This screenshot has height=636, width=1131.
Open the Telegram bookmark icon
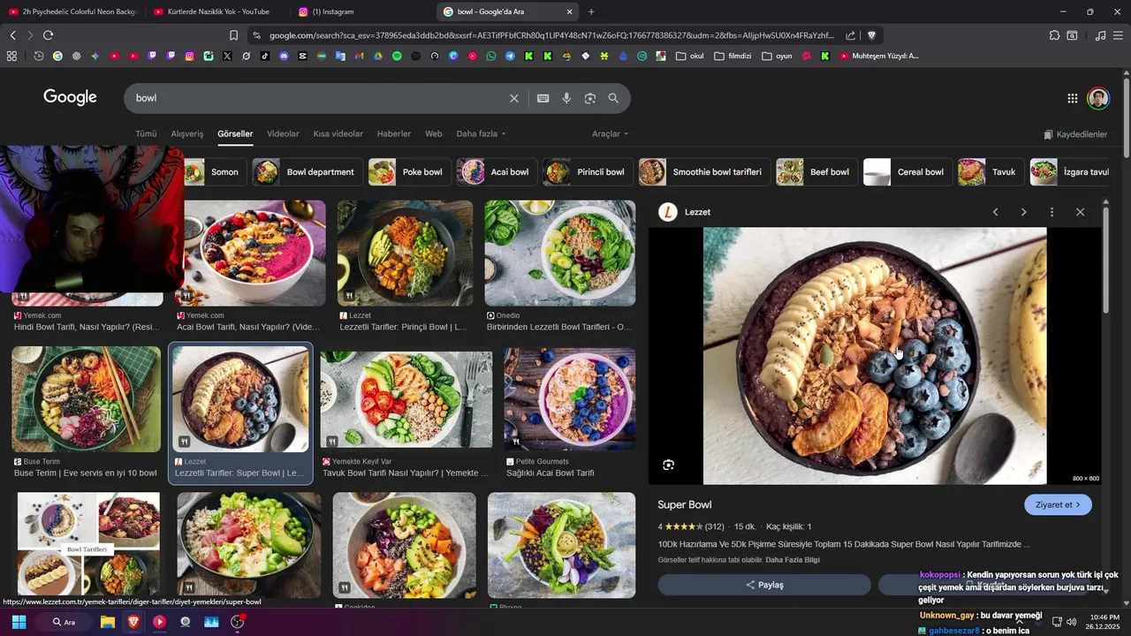(510, 56)
